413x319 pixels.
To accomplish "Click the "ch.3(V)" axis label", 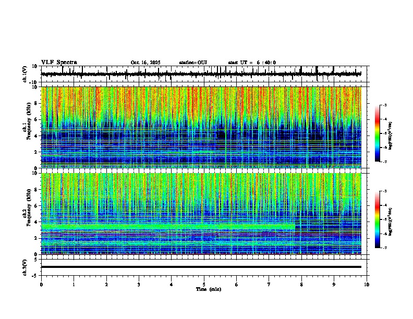I will click(x=25, y=267).
